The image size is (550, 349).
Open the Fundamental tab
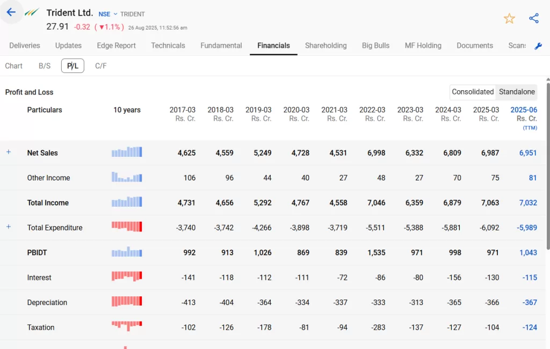221,46
